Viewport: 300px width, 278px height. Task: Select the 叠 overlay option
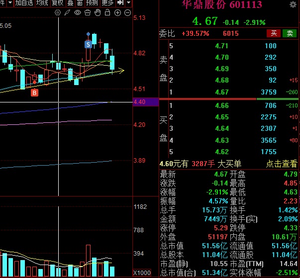[x=71, y=2]
